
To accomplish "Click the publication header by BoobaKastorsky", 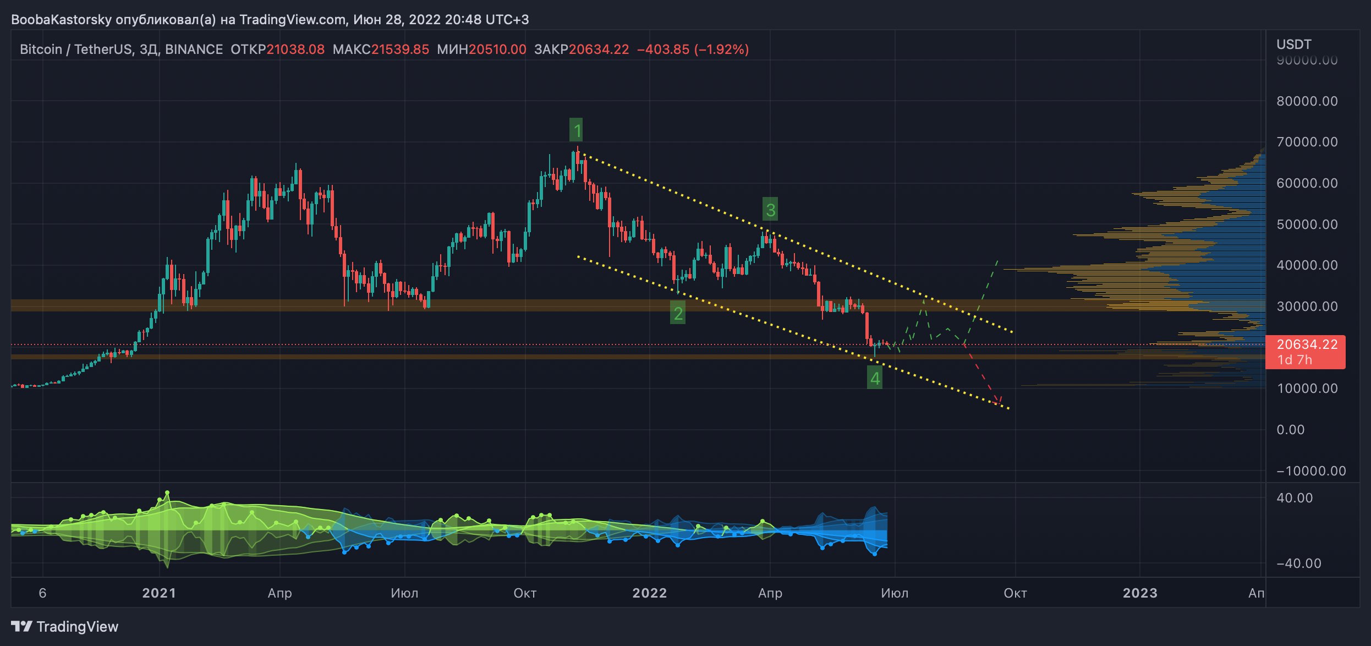I will pyautogui.click(x=270, y=20).
